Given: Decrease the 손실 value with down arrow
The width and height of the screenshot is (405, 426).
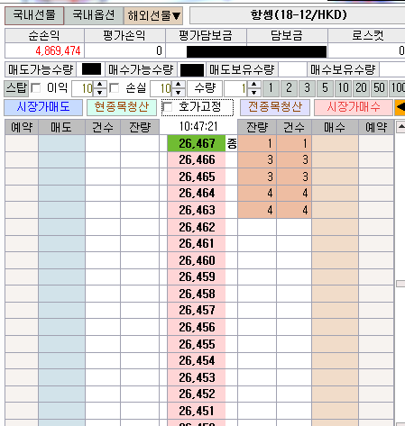Looking at the screenshot, I should (179, 92).
